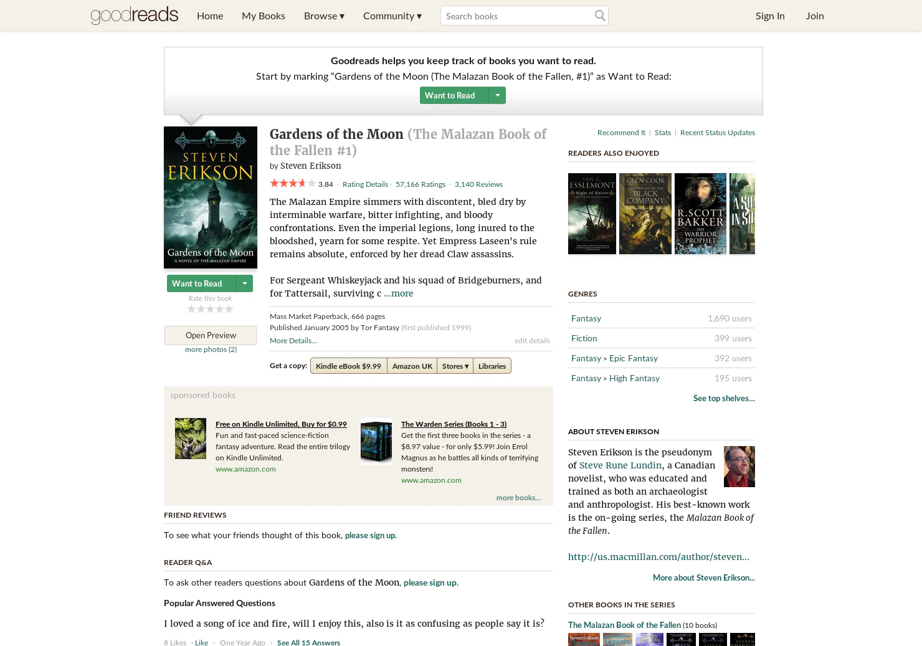This screenshot has height=646, width=922.
Task: View 3,140 Reviews
Action: [478, 184]
